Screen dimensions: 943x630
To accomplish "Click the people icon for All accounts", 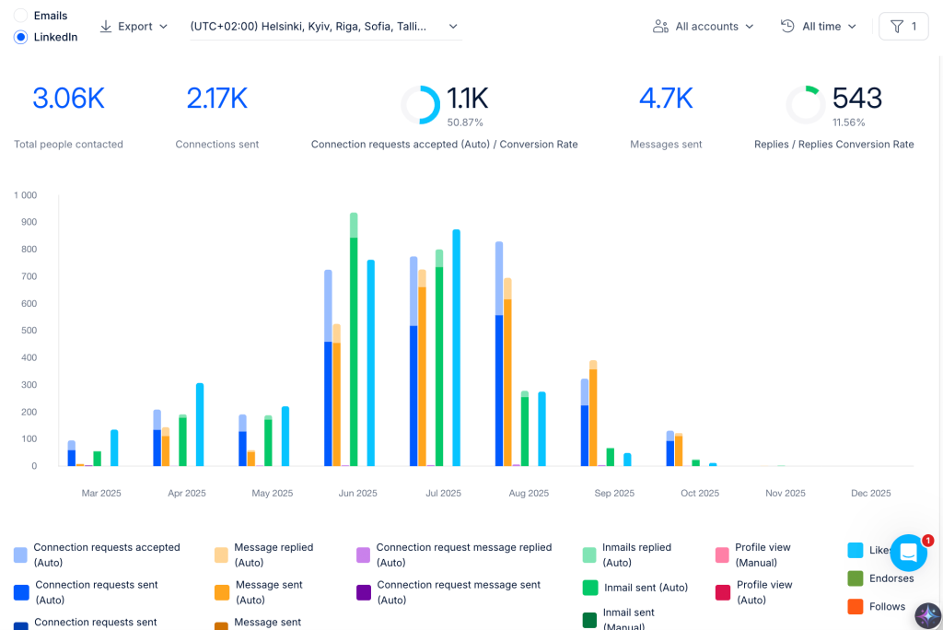I will click(660, 27).
